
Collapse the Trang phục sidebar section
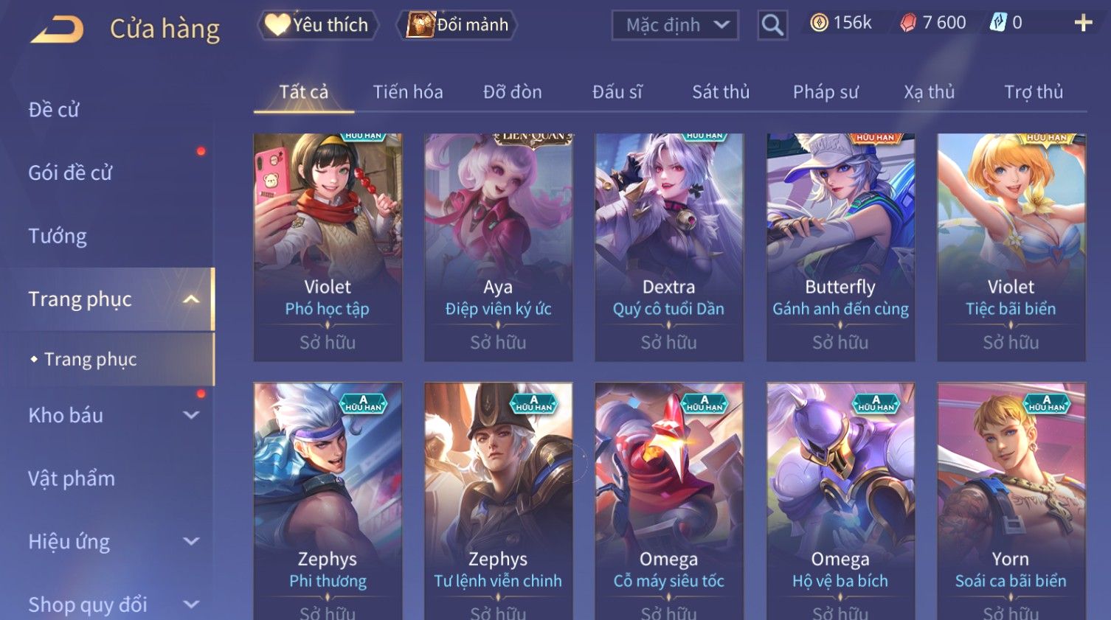pyautogui.click(x=191, y=299)
